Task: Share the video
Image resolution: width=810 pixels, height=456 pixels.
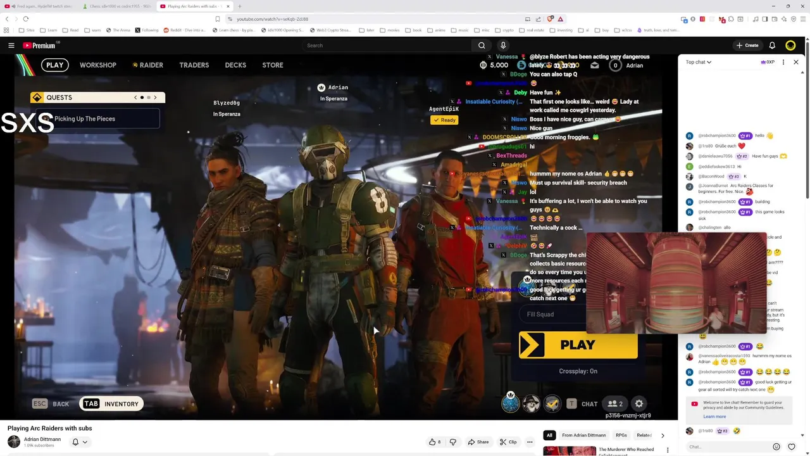Action: 478,442
